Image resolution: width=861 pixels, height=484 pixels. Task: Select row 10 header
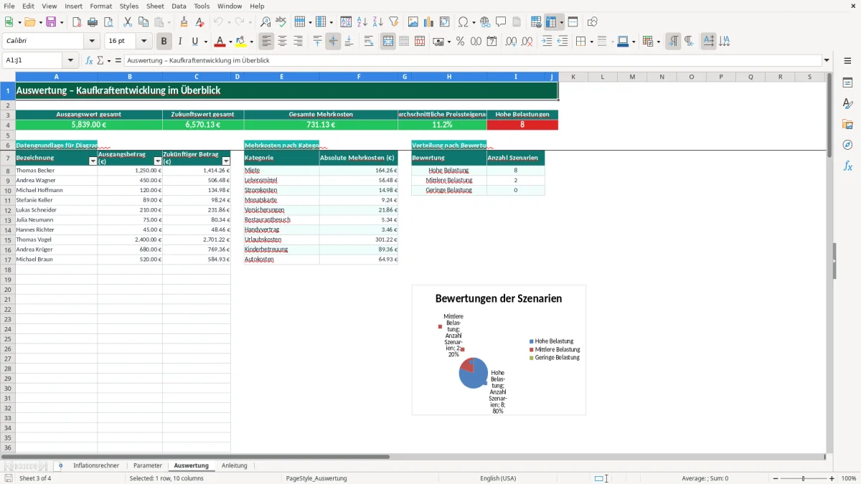pos(8,190)
